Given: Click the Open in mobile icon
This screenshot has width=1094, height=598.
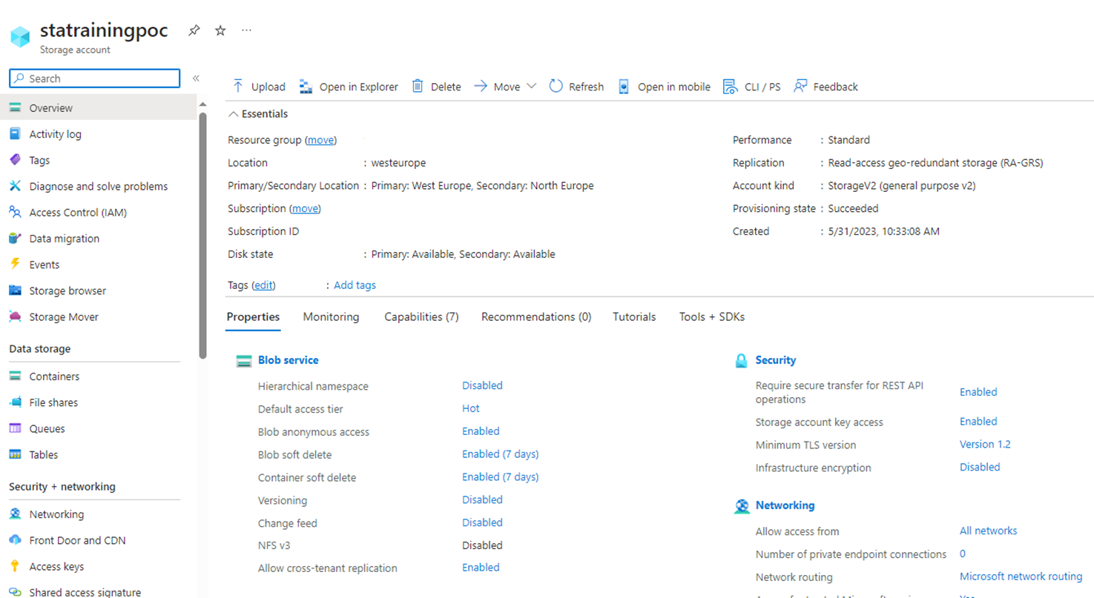Looking at the screenshot, I should point(624,87).
